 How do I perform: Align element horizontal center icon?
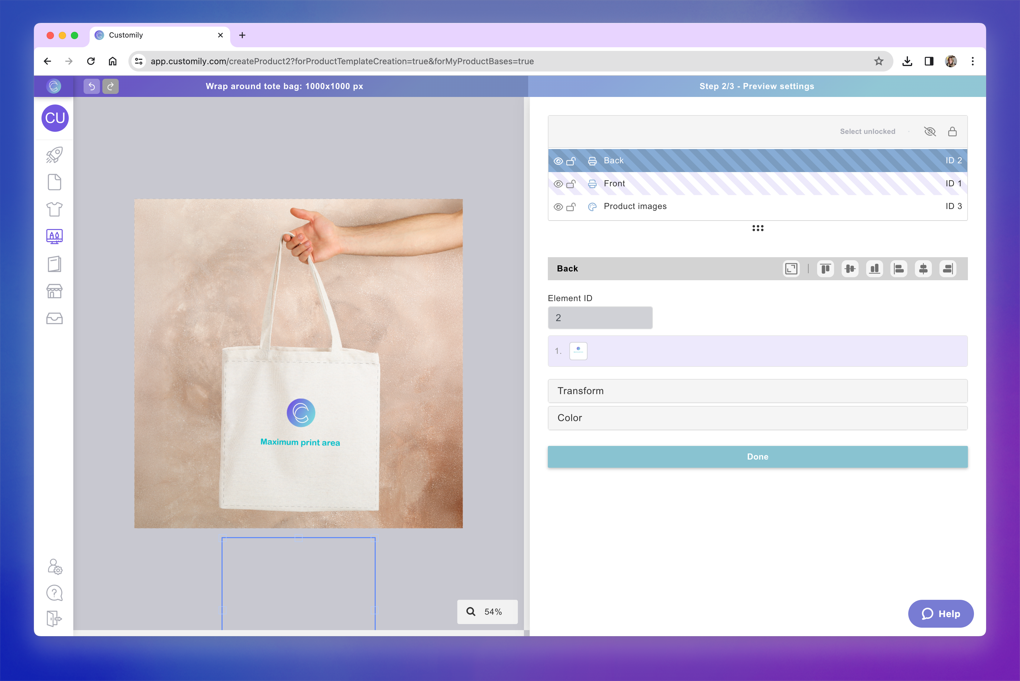click(923, 269)
